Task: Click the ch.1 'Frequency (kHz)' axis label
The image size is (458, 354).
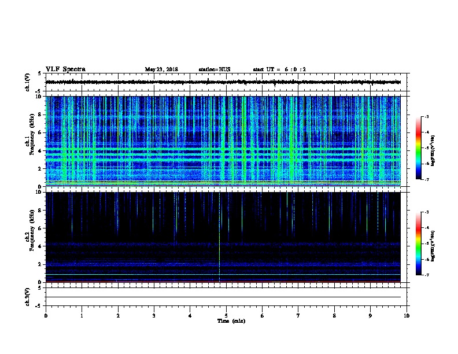Action: point(32,135)
